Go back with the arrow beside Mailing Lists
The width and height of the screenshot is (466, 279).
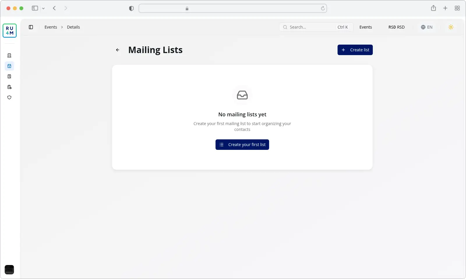(118, 50)
